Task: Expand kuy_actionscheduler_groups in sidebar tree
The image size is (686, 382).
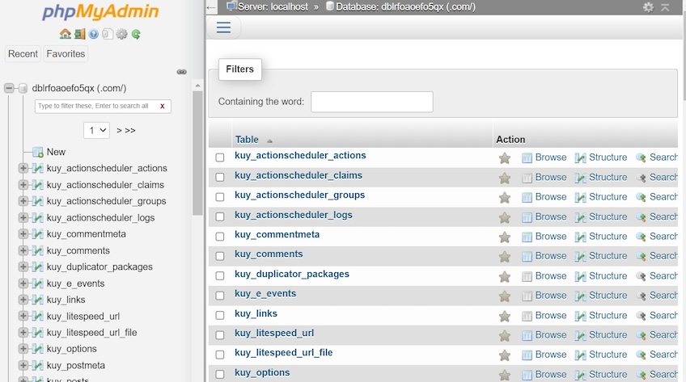Action: (23, 201)
